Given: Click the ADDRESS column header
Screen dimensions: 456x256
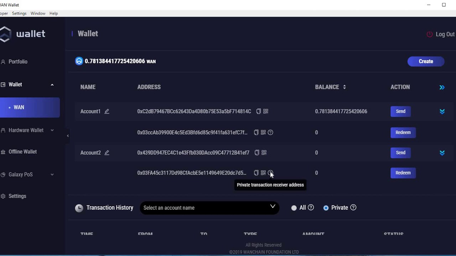Looking at the screenshot, I should click(149, 87).
